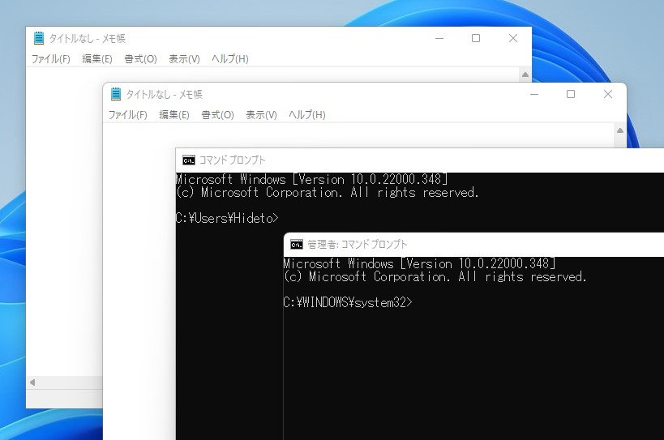The width and height of the screenshot is (664, 440).
Task: Open ヘルプ(H) menu in the back Notepad window
Action: 230,59
